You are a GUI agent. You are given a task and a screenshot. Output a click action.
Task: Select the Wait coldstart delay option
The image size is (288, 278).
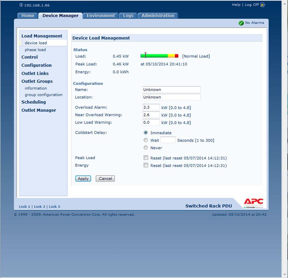(x=146, y=140)
